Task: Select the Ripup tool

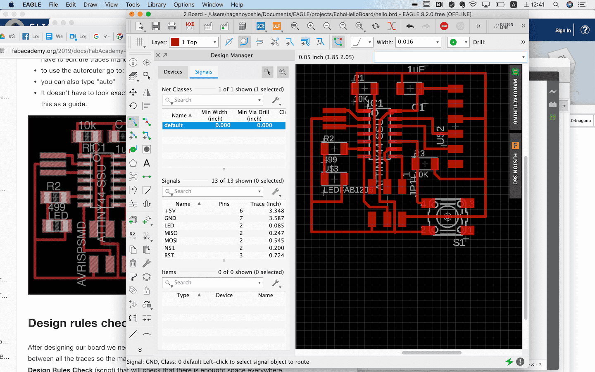Action: (x=147, y=122)
